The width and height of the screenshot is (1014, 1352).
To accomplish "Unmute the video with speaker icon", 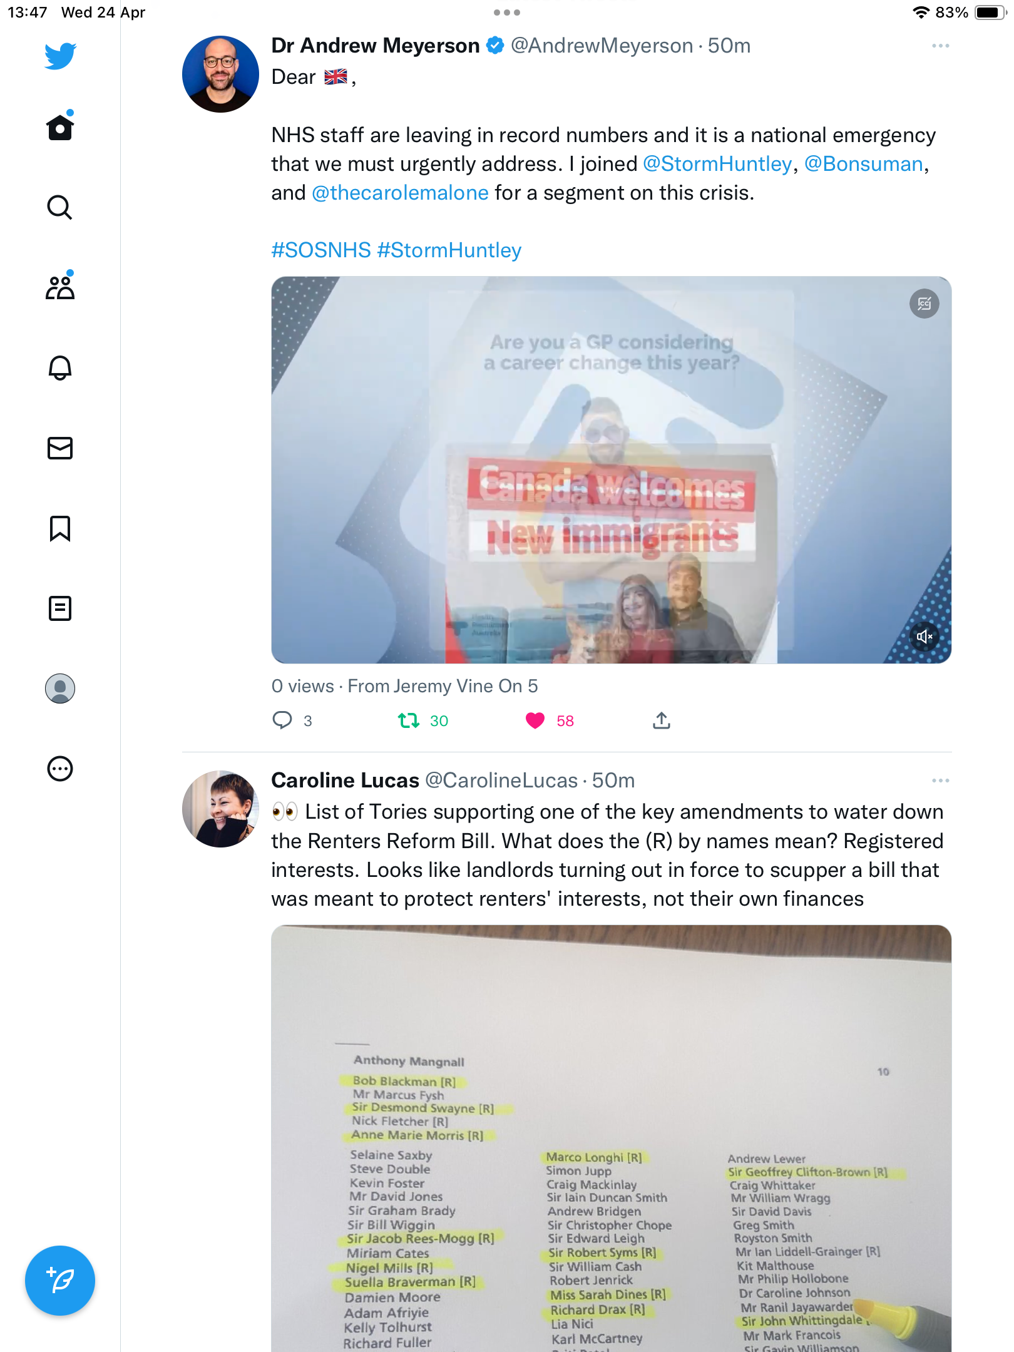I will click(x=924, y=637).
